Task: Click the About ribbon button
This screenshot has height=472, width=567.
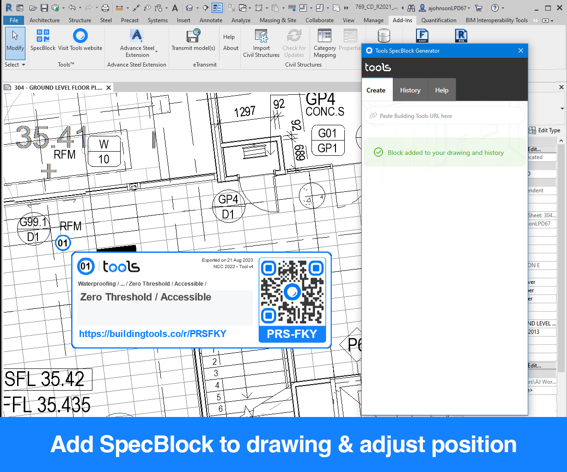Action: point(231,48)
